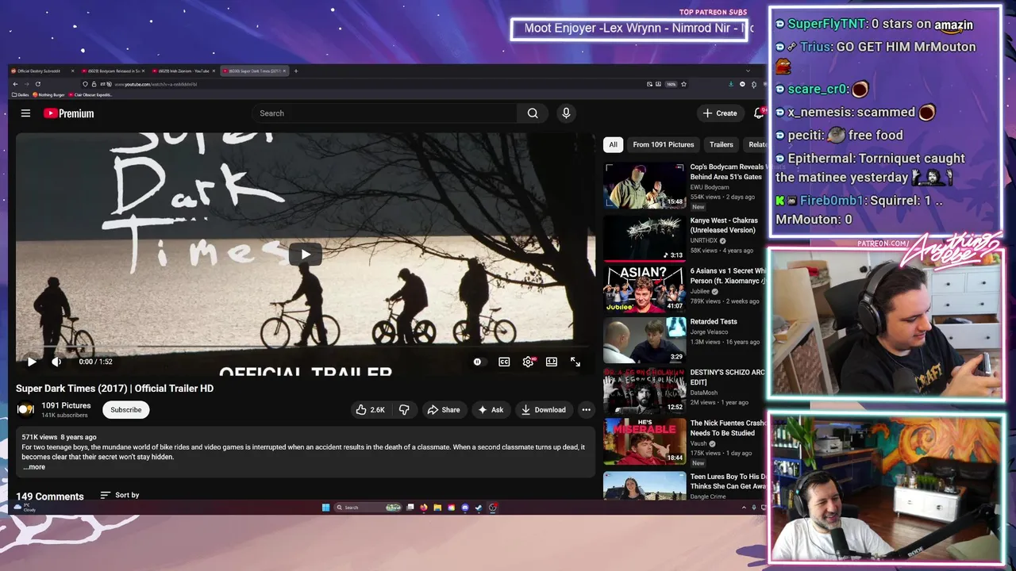Expand description with ...more
1016x571 pixels.
coord(34,467)
